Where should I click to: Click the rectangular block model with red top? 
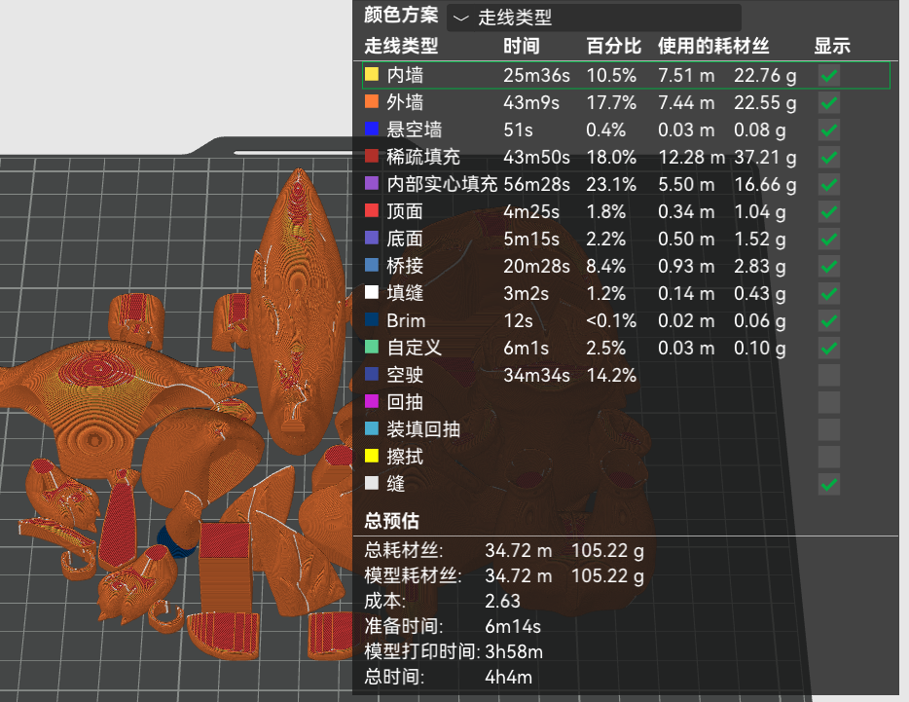[226, 566]
